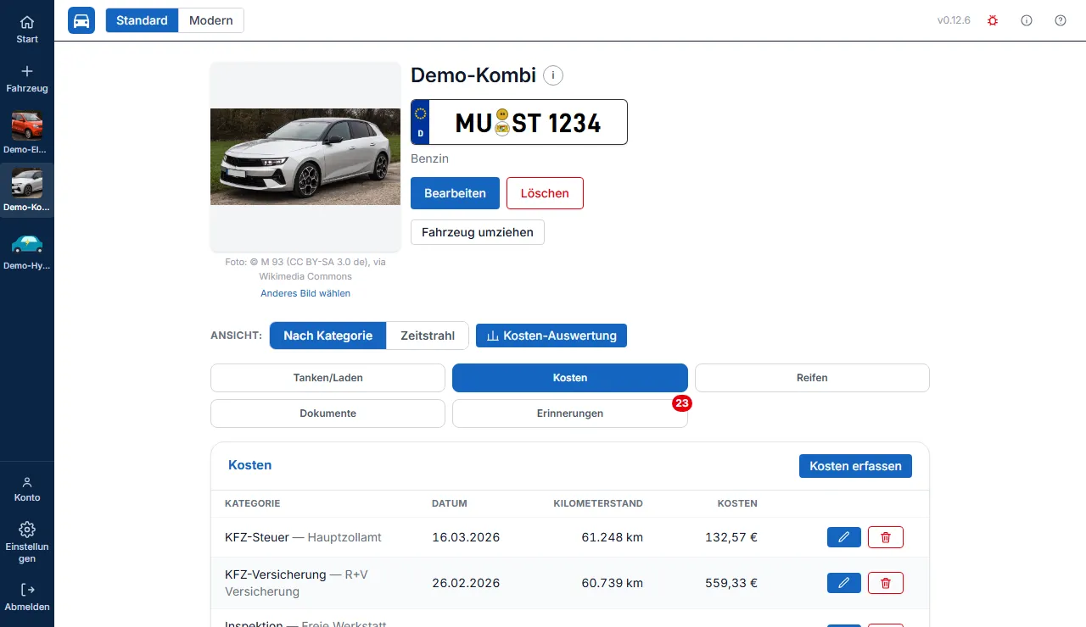The image size is (1086, 627).
Task: Select the Demo-Hybrid vehicle thumbnail in sidebar
Action: coord(27,252)
